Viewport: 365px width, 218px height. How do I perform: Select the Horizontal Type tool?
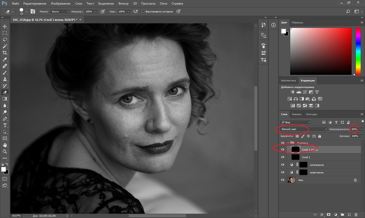[5, 125]
